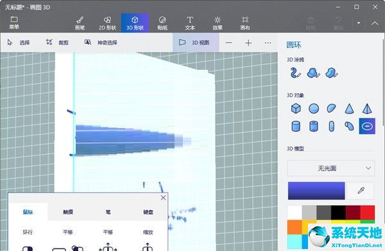Screen dimensions: 385x251
Task: Open the 贴纸 stickers tool
Action: coord(162,23)
